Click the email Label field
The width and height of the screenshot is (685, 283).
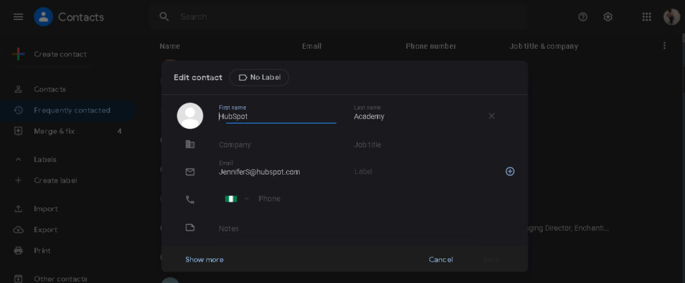pos(413,172)
